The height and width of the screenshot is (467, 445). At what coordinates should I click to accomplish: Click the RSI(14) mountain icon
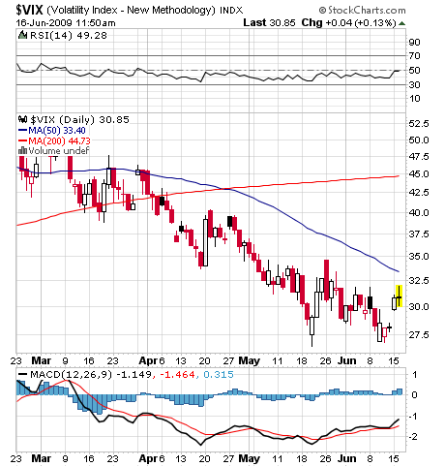pos(22,35)
